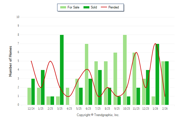Toggle the Sold series legend label
The width and height of the screenshot is (181, 122).
click(x=94, y=7)
